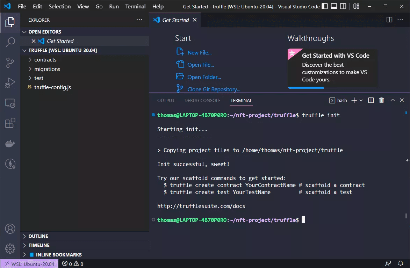
Task: Select Get Started entry in Open Editors
Action: click(85, 41)
